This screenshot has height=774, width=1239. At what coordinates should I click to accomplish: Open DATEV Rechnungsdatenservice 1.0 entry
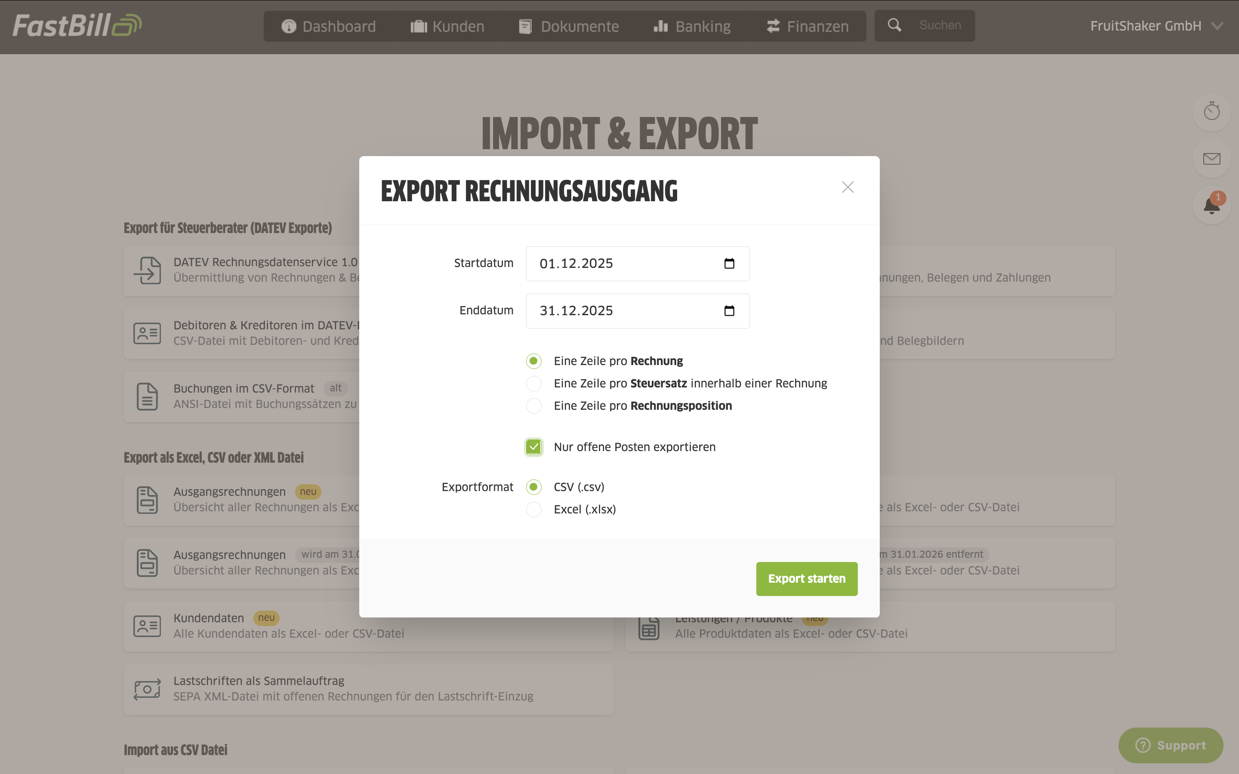(241, 271)
